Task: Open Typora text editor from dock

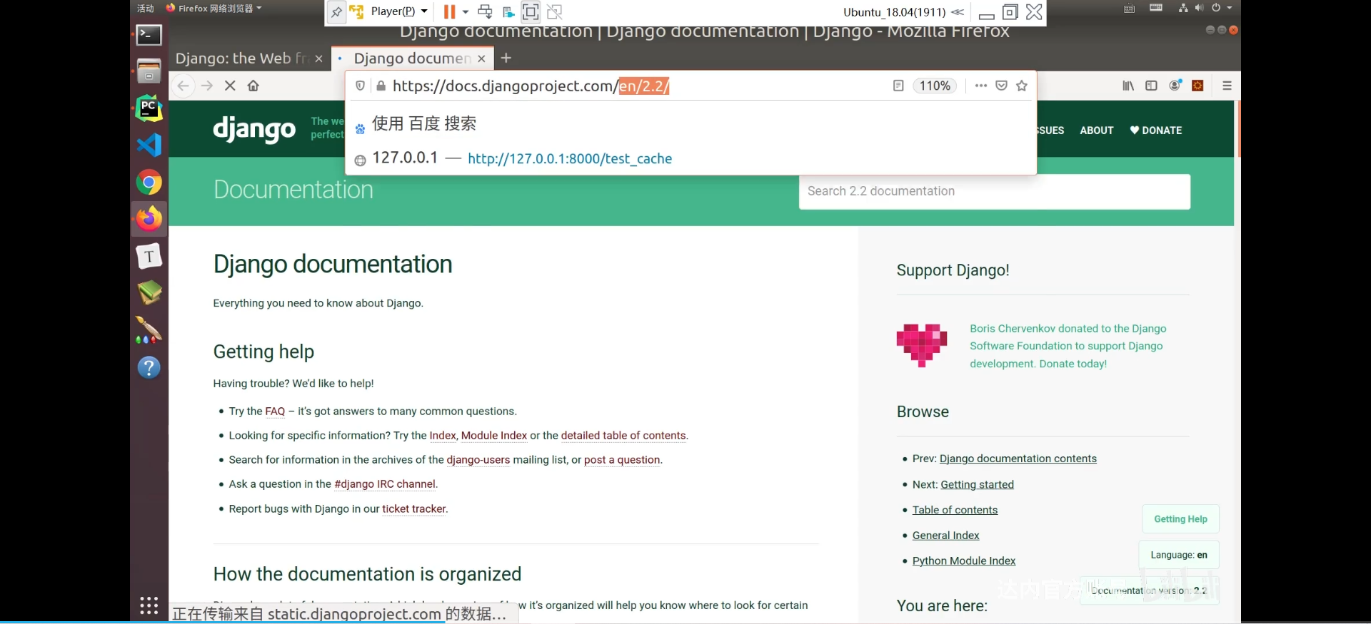Action: (x=149, y=256)
